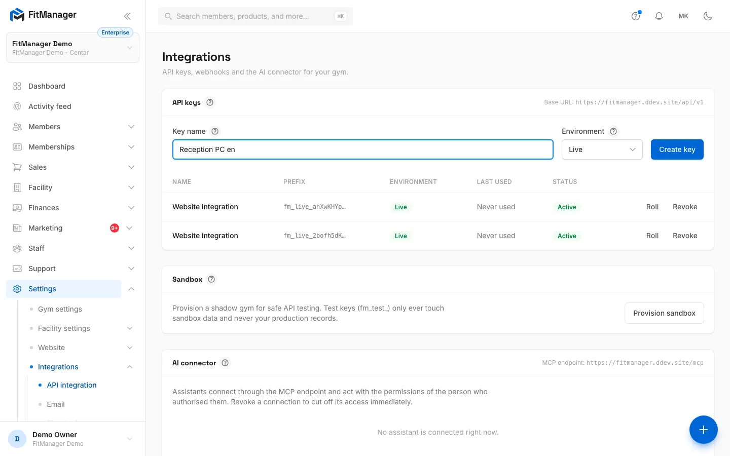The image size is (730, 456).
Task: Collapse the sidebar with the double-chevron icon
Action: [127, 16]
